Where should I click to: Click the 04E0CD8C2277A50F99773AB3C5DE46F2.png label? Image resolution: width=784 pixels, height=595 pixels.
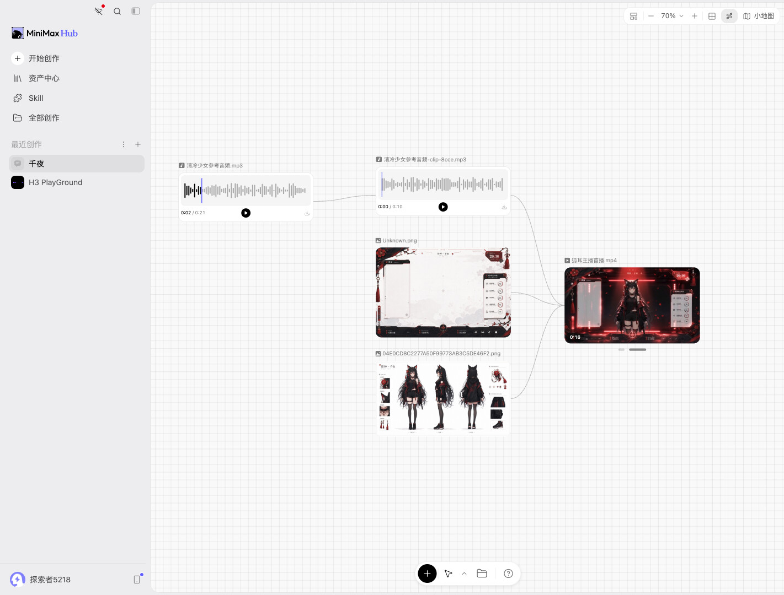(x=441, y=354)
